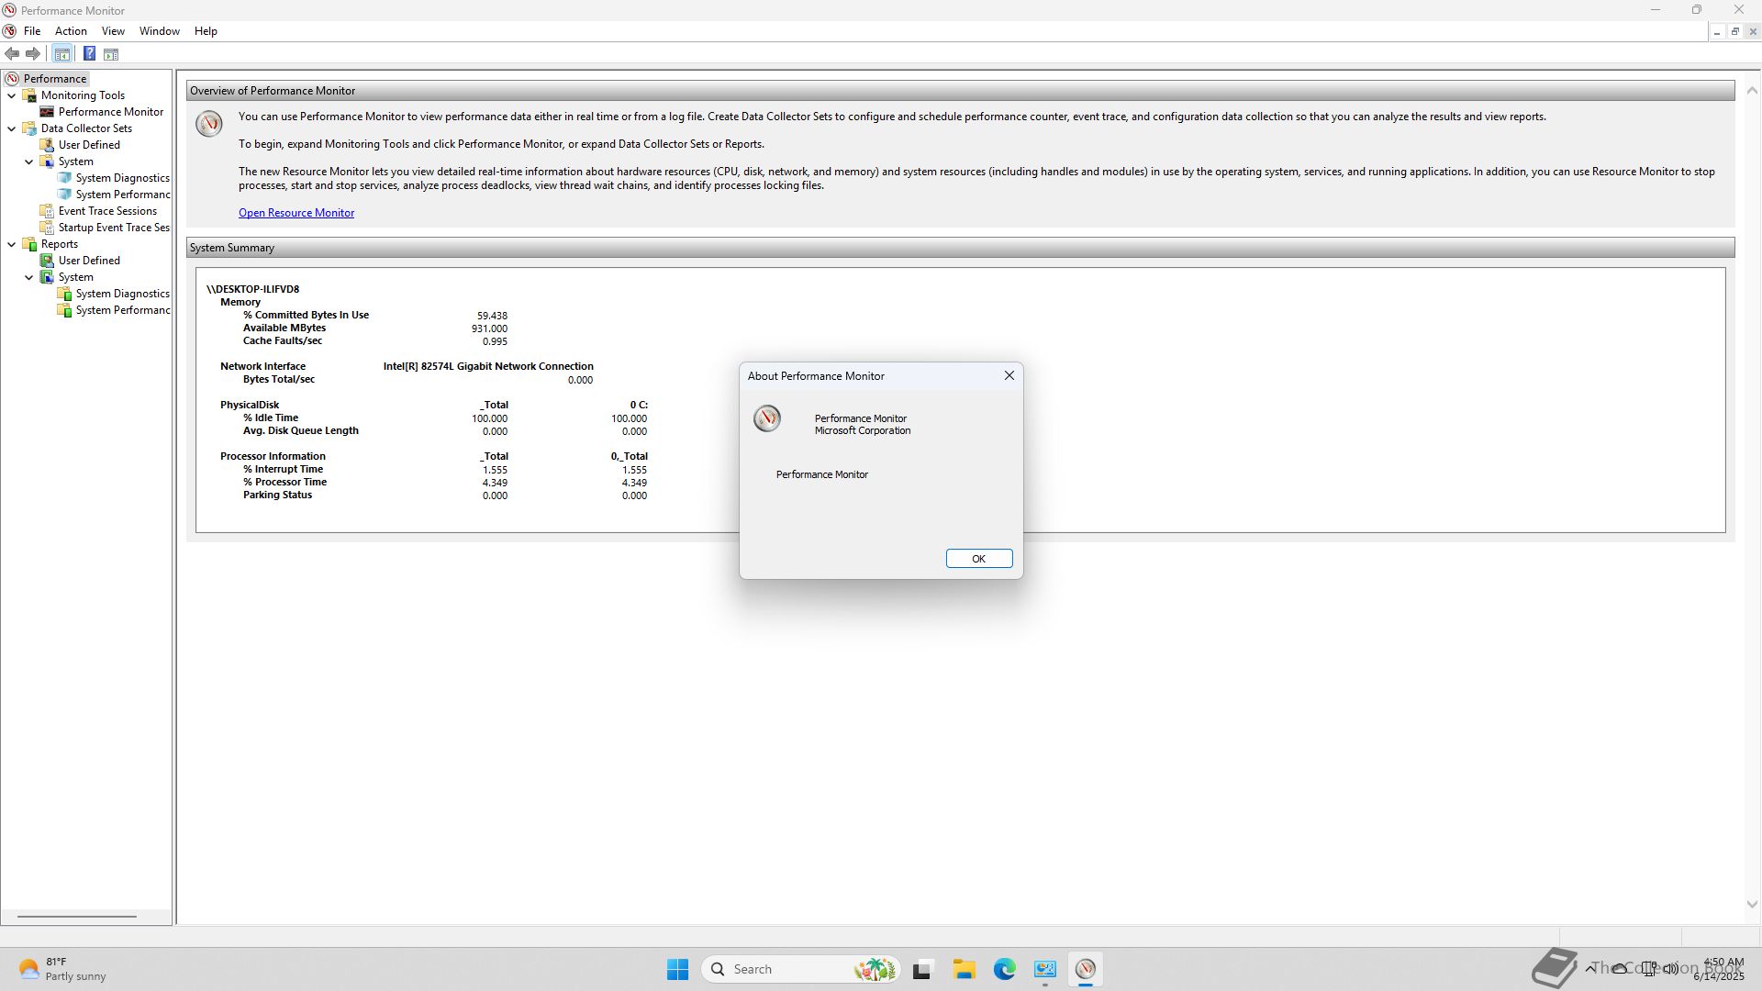The height and width of the screenshot is (991, 1762).
Task: Click OK in About dialog
Action: 978,559
